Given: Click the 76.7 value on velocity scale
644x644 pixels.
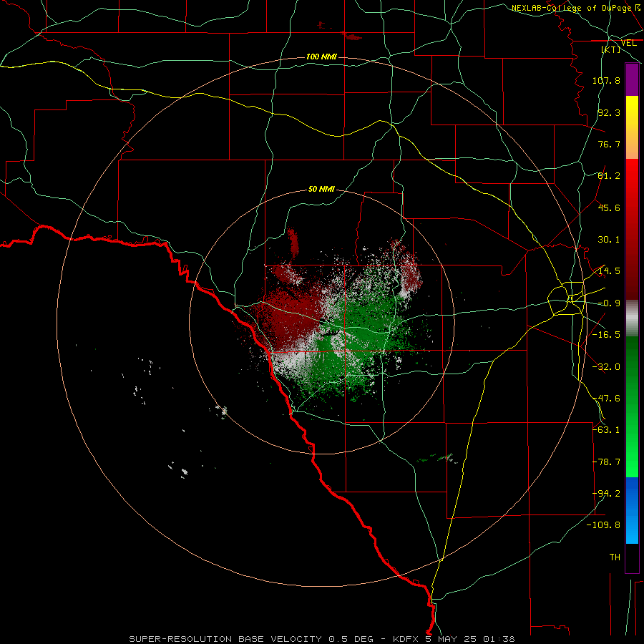Looking at the screenshot, I should pyautogui.click(x=609, y=144).
